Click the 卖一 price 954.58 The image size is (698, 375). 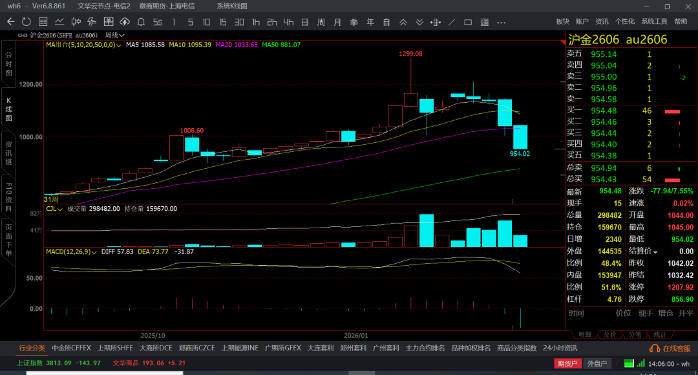(x=604, y=100)
